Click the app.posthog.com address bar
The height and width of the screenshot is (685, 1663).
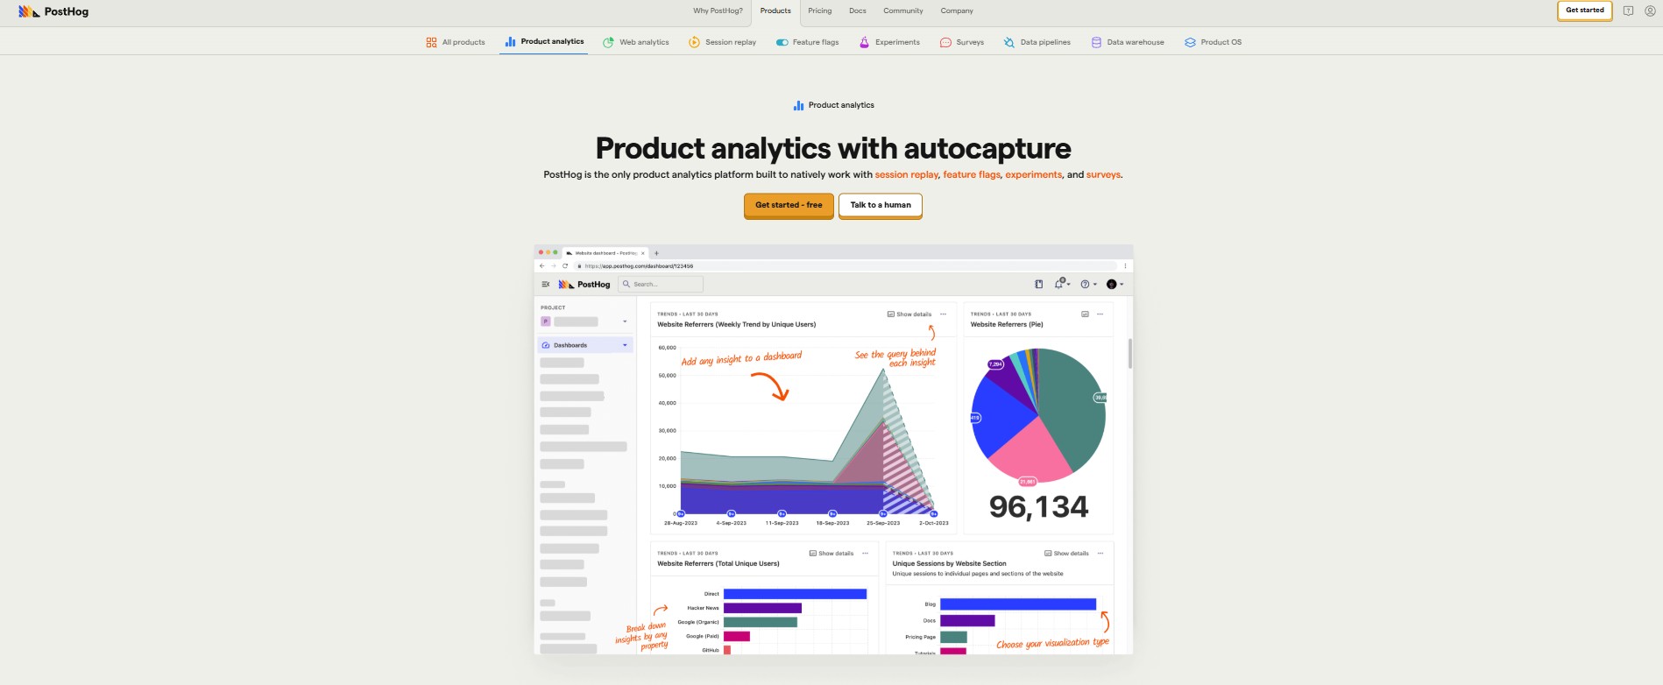(845, 265)
